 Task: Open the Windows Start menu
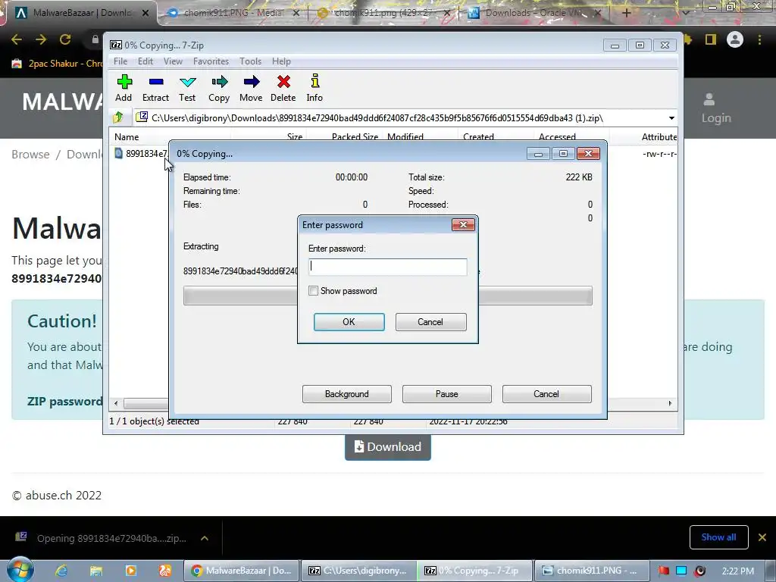(20, 570)
